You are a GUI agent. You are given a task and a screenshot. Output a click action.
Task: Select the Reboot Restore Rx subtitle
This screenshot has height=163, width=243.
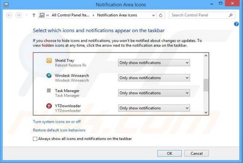[70, 65]
